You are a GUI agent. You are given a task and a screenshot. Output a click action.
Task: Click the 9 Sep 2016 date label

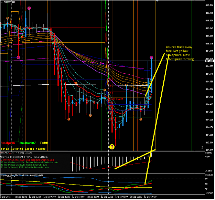click(5, 197)
